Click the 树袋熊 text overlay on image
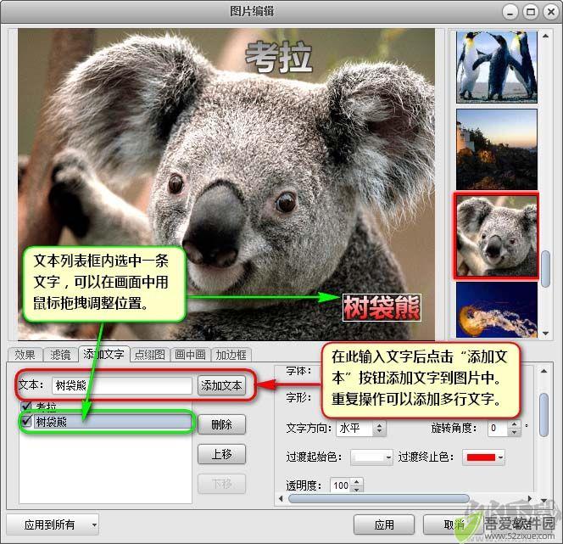The image size is (563, 544). (382, 307)
